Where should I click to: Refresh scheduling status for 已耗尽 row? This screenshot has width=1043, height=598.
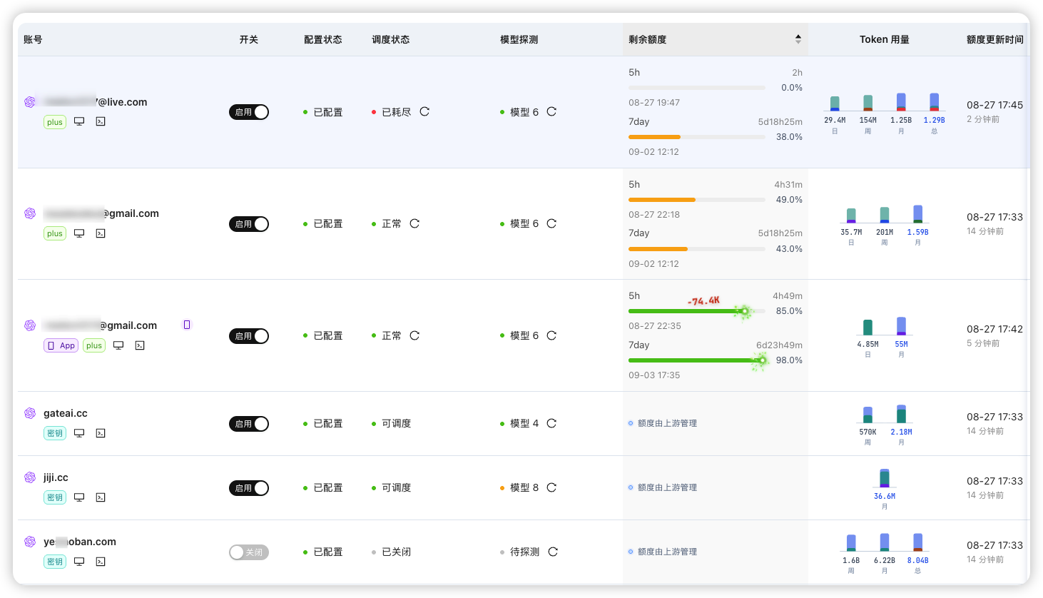tap(424, 111)
